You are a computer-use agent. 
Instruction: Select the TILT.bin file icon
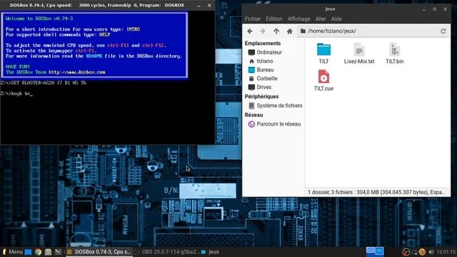click(x=394, y=49)
